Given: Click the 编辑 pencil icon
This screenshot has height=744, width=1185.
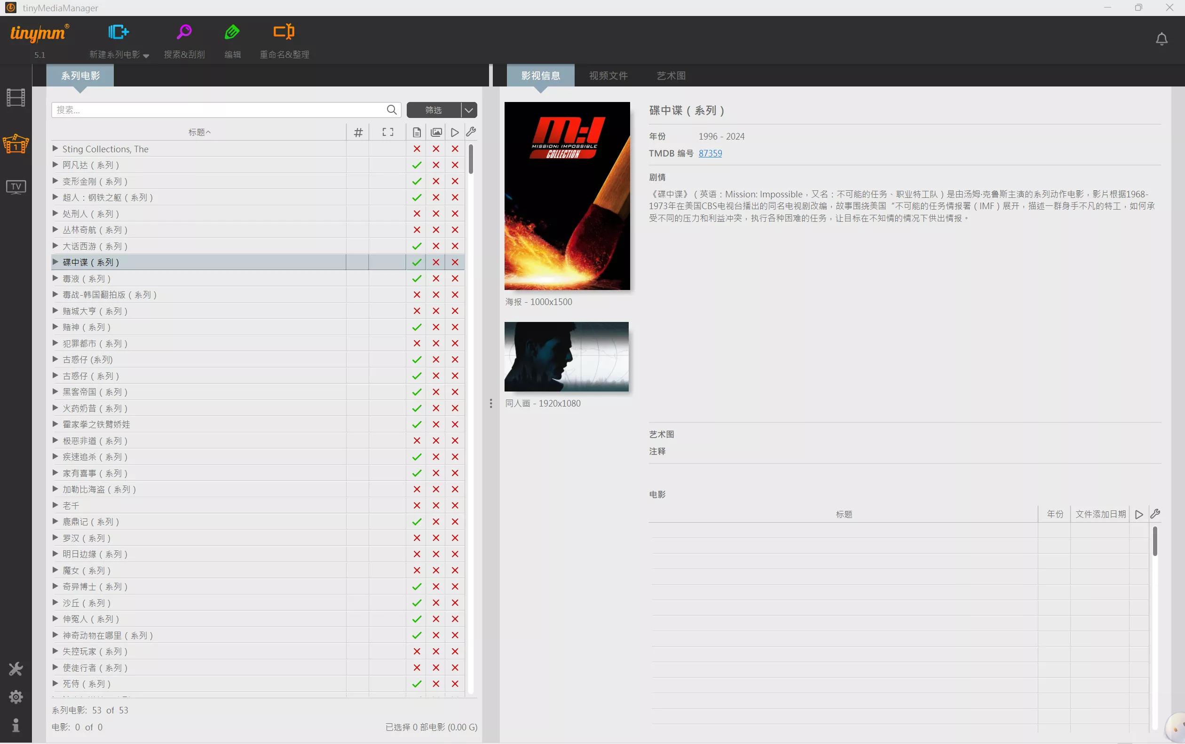Looking at the screenshot, I should 232,32.
